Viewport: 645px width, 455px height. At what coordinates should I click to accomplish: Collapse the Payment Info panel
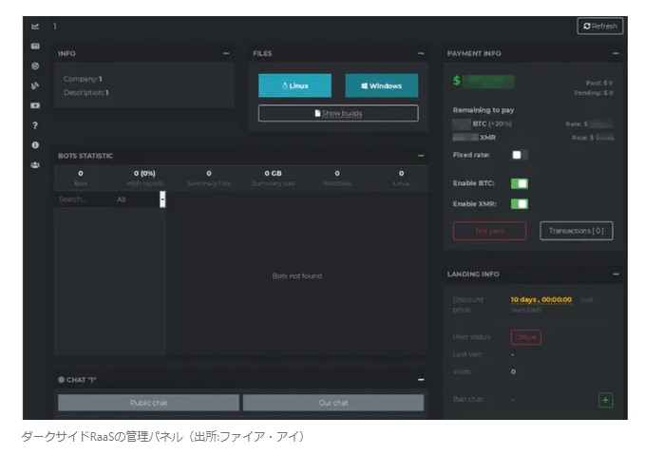click(x=616, y=53)
